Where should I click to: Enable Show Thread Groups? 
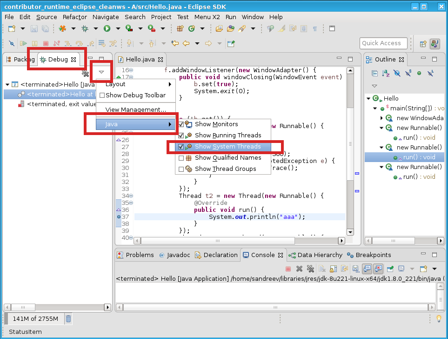[x=181, y=169]
